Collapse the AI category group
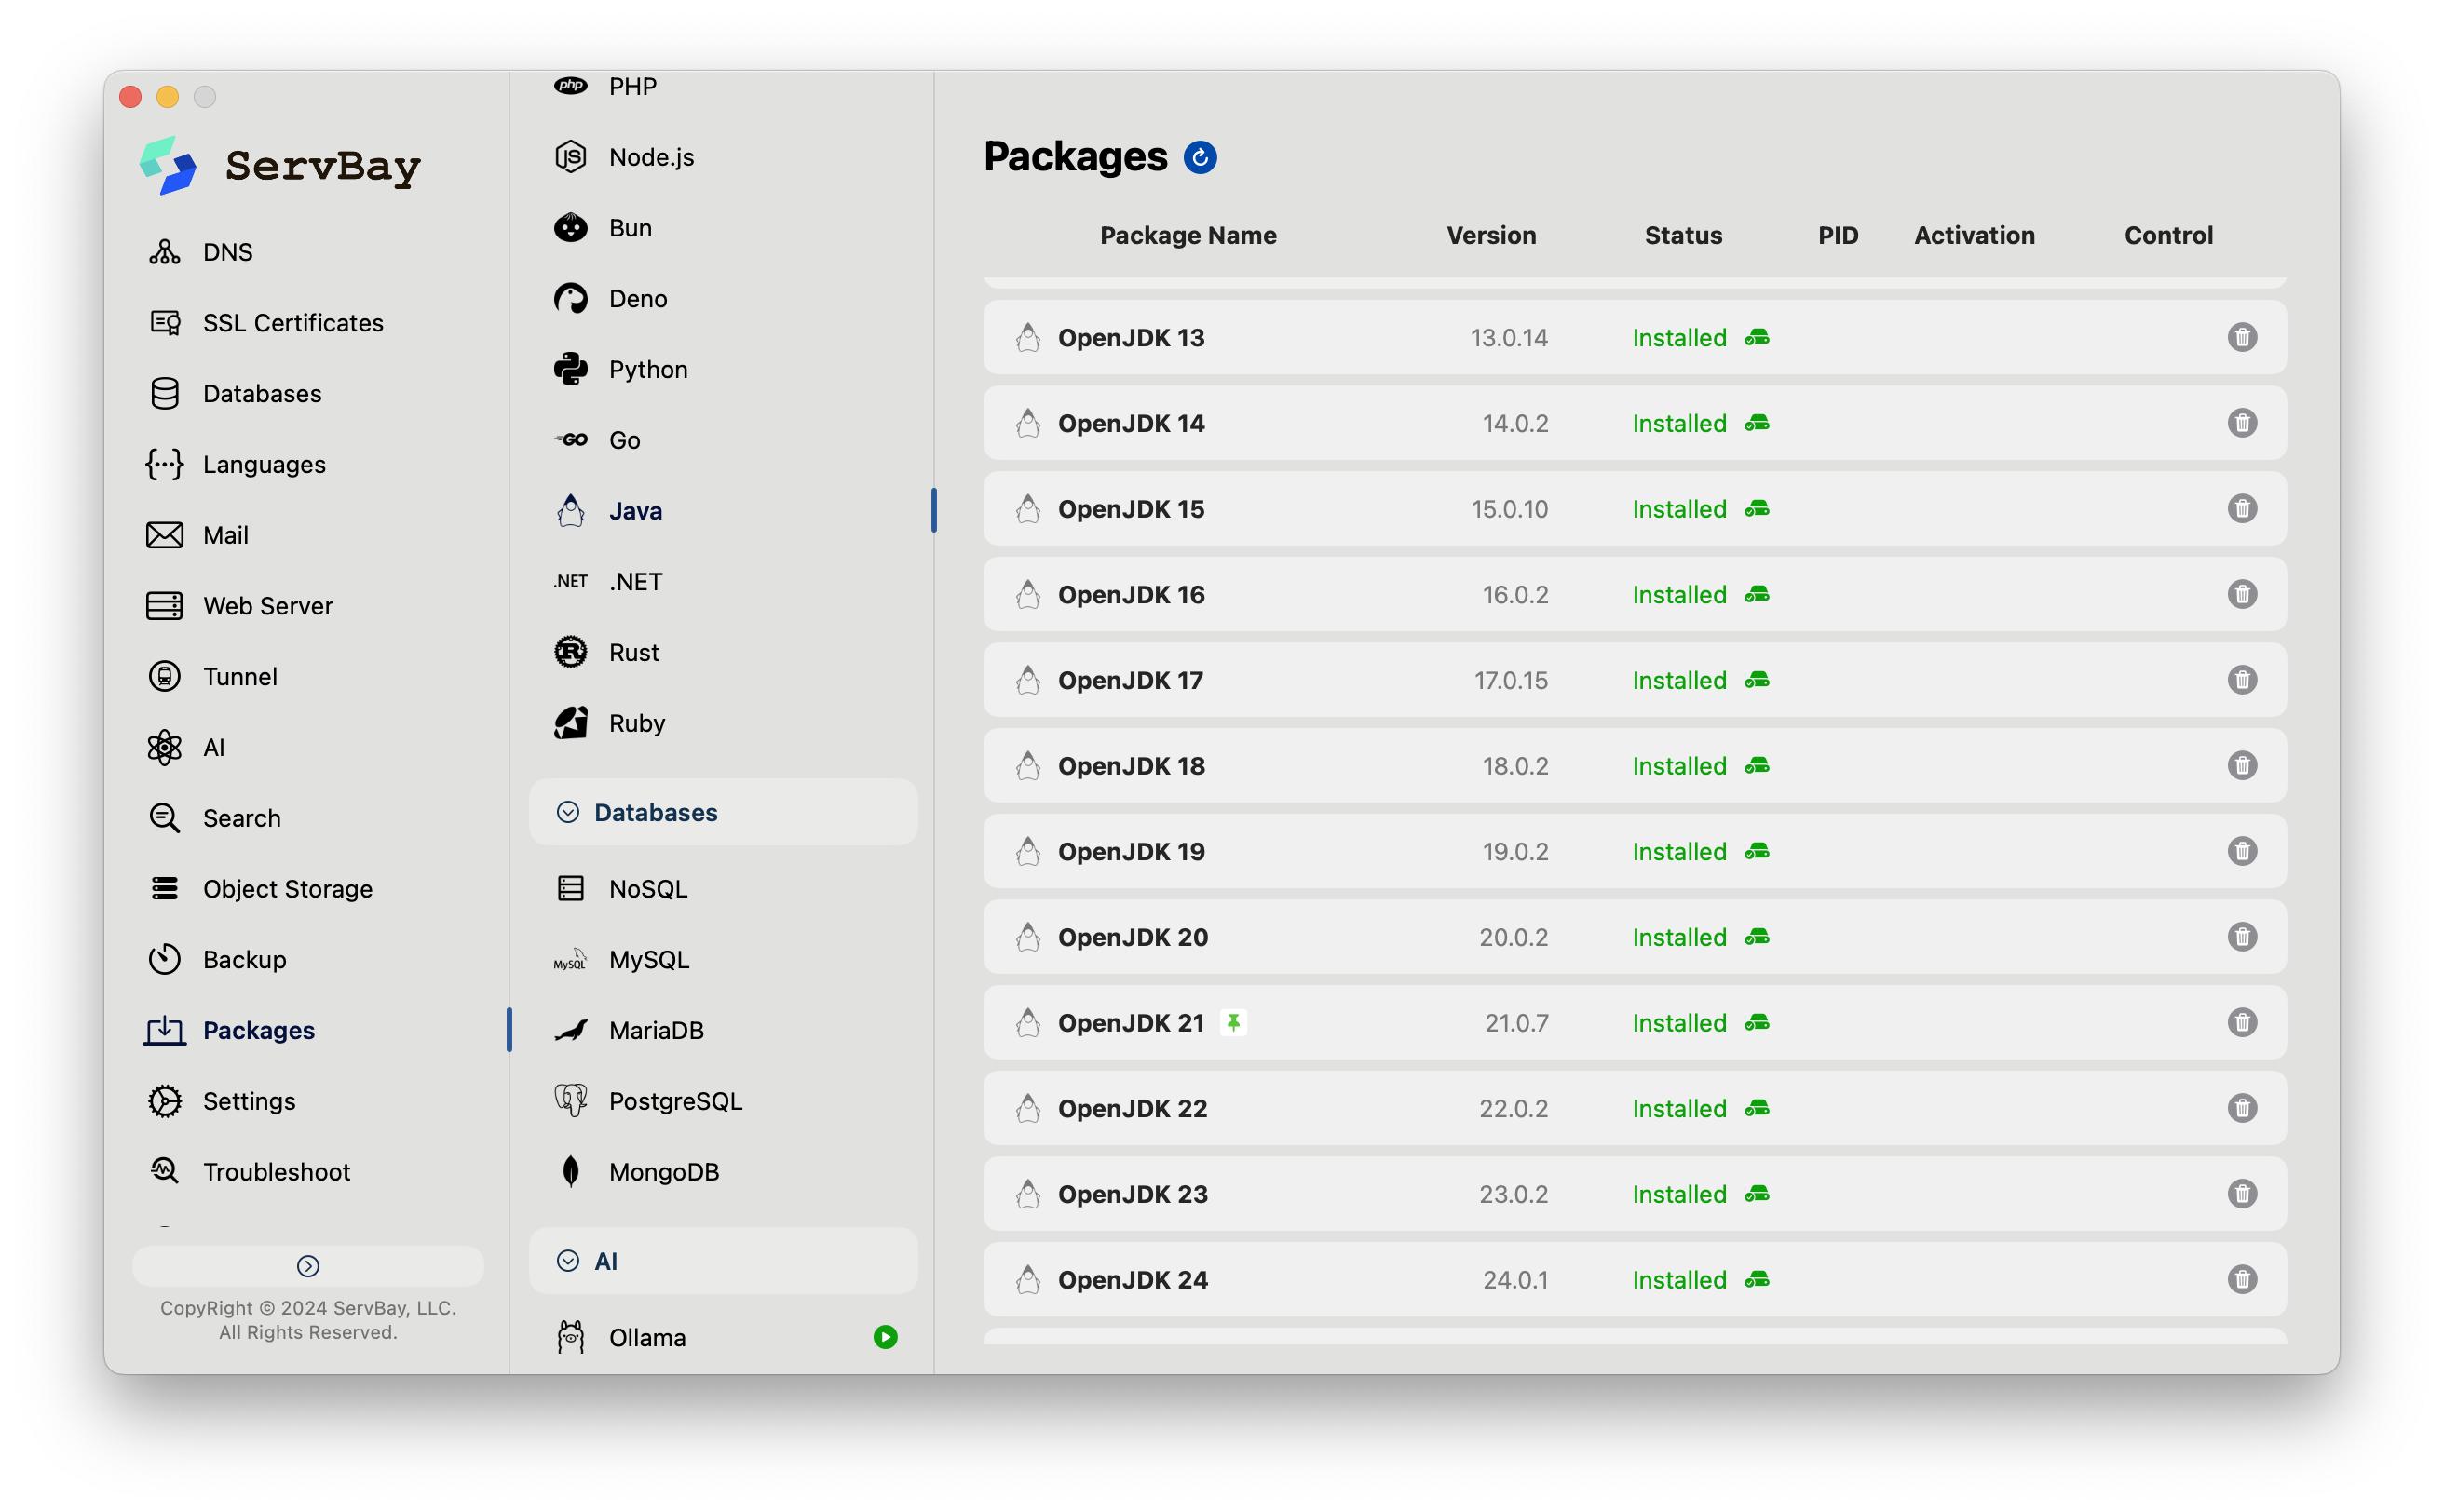 [724, 1261]
